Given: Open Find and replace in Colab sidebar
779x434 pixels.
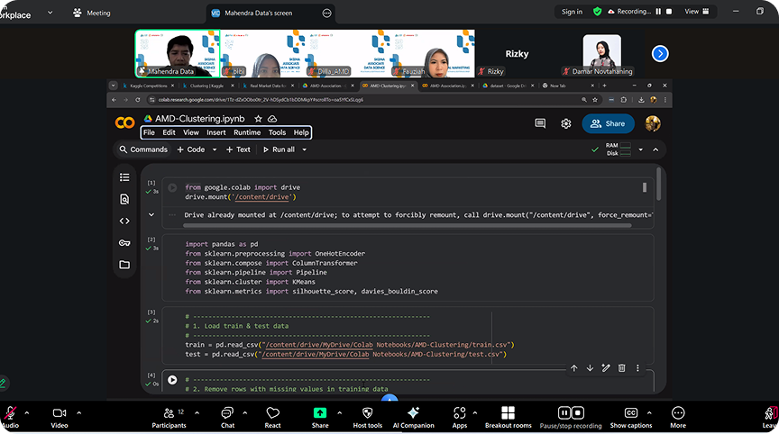Looking at the screenshot, I should point(124,199).
